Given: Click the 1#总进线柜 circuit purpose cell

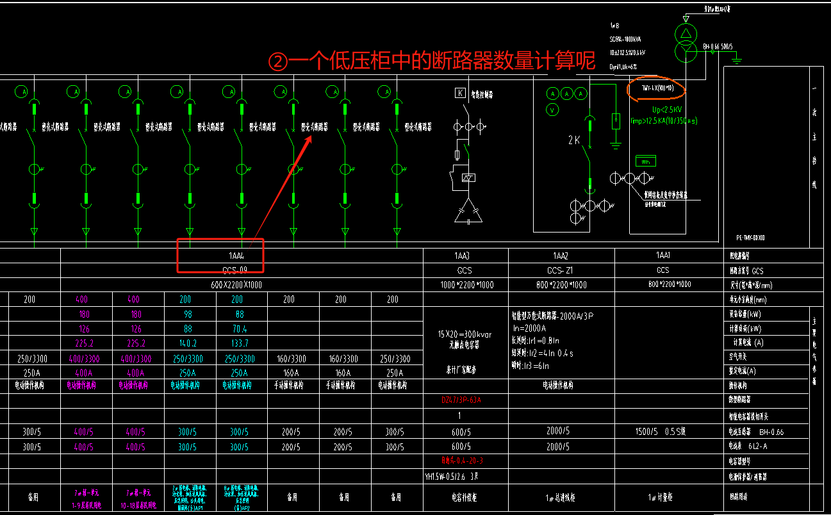Looking at the screenshot, I should point(561,498).
